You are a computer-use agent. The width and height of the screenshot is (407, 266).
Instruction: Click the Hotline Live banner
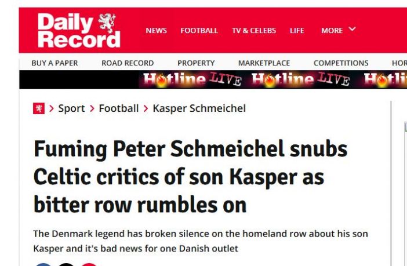272,79
